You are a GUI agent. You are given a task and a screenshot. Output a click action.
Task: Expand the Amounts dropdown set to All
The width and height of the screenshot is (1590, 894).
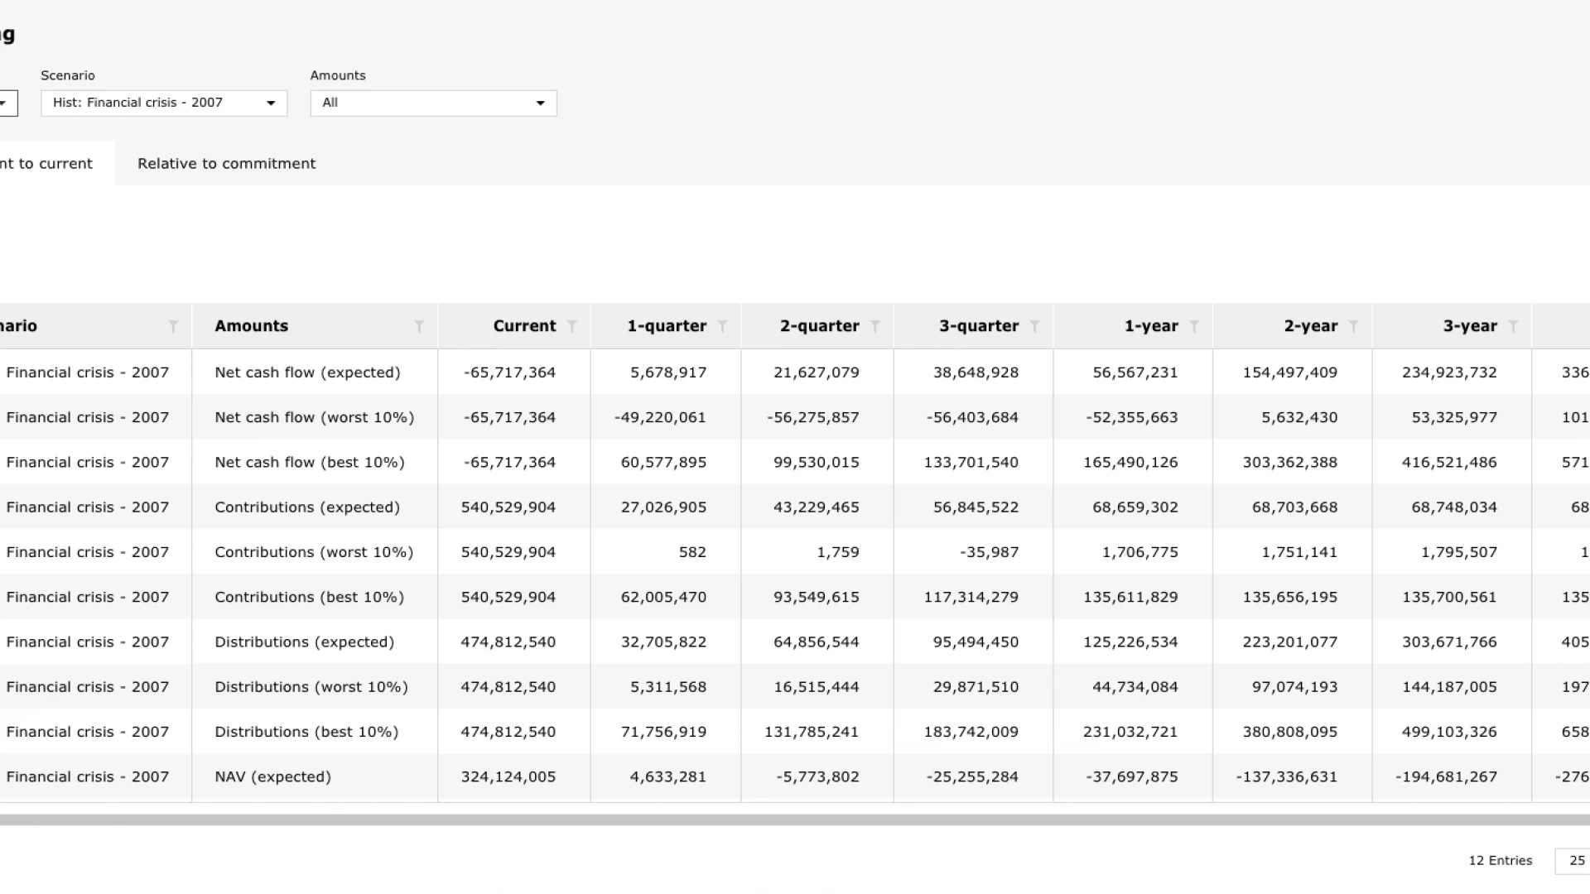[433, 103]
